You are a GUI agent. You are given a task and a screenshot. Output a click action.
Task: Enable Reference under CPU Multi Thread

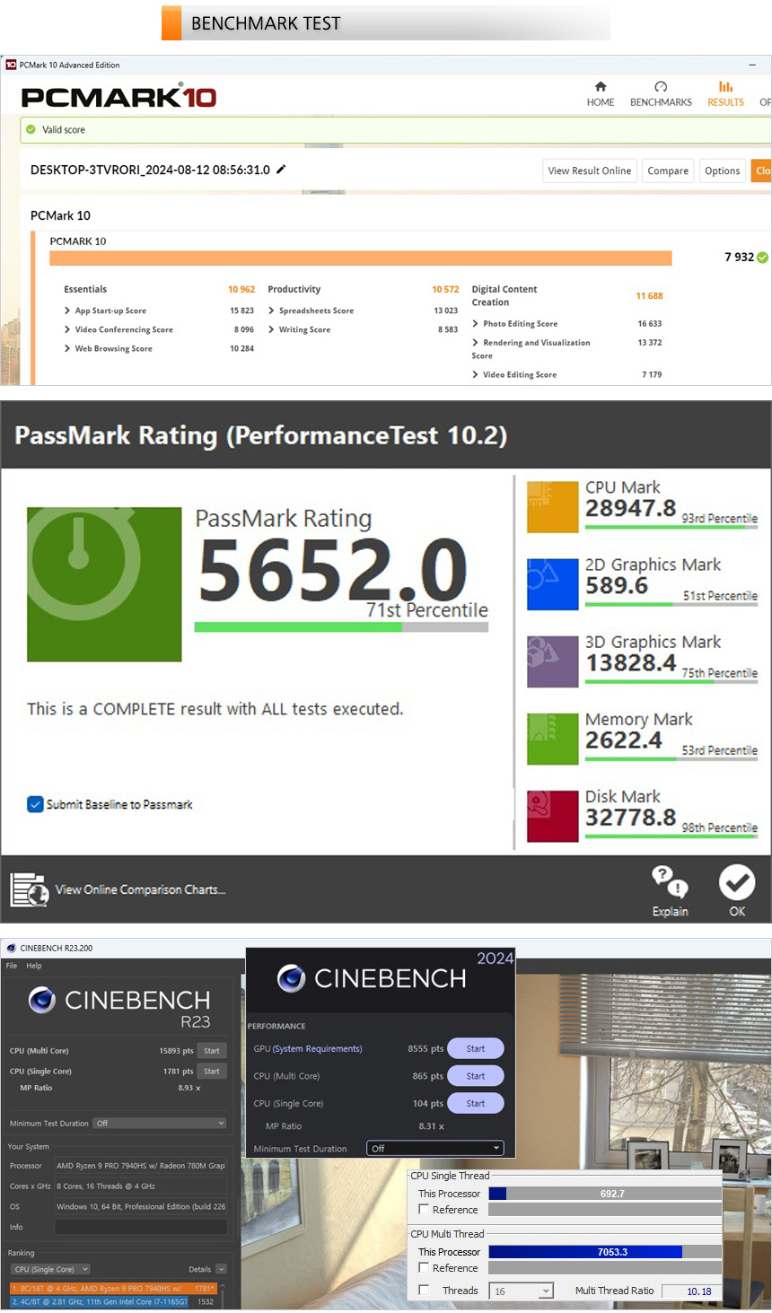[x=424, y=1268]
